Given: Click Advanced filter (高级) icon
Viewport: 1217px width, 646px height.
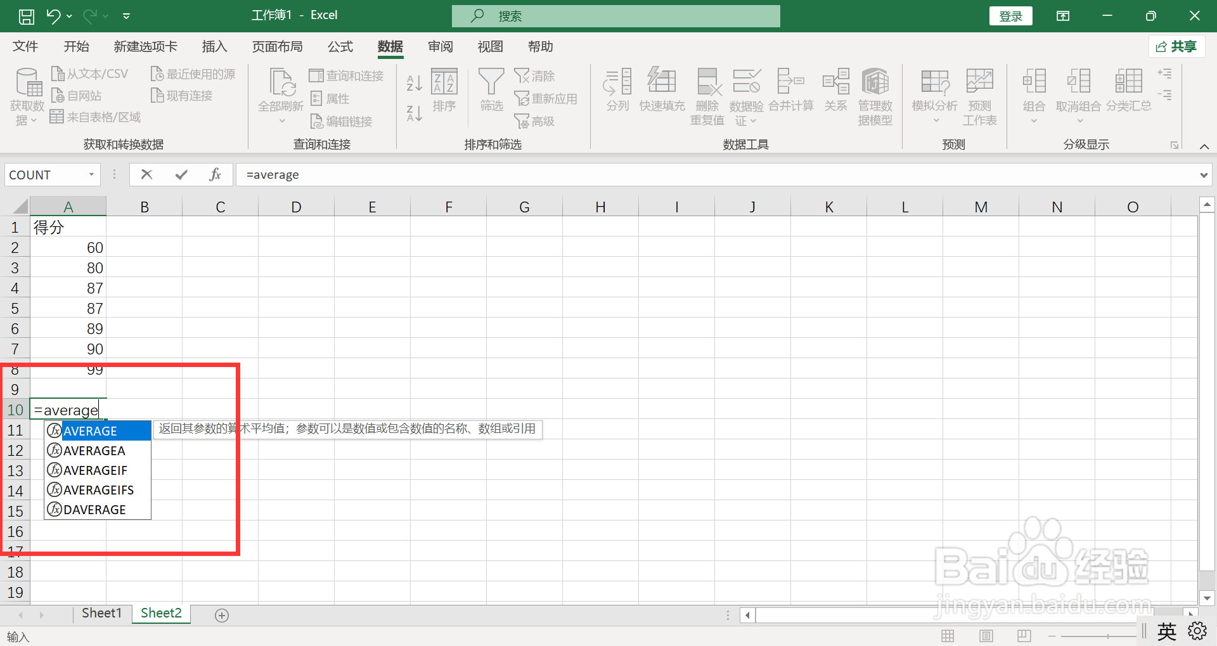Looking at the screenshot, I should [522, 120].
